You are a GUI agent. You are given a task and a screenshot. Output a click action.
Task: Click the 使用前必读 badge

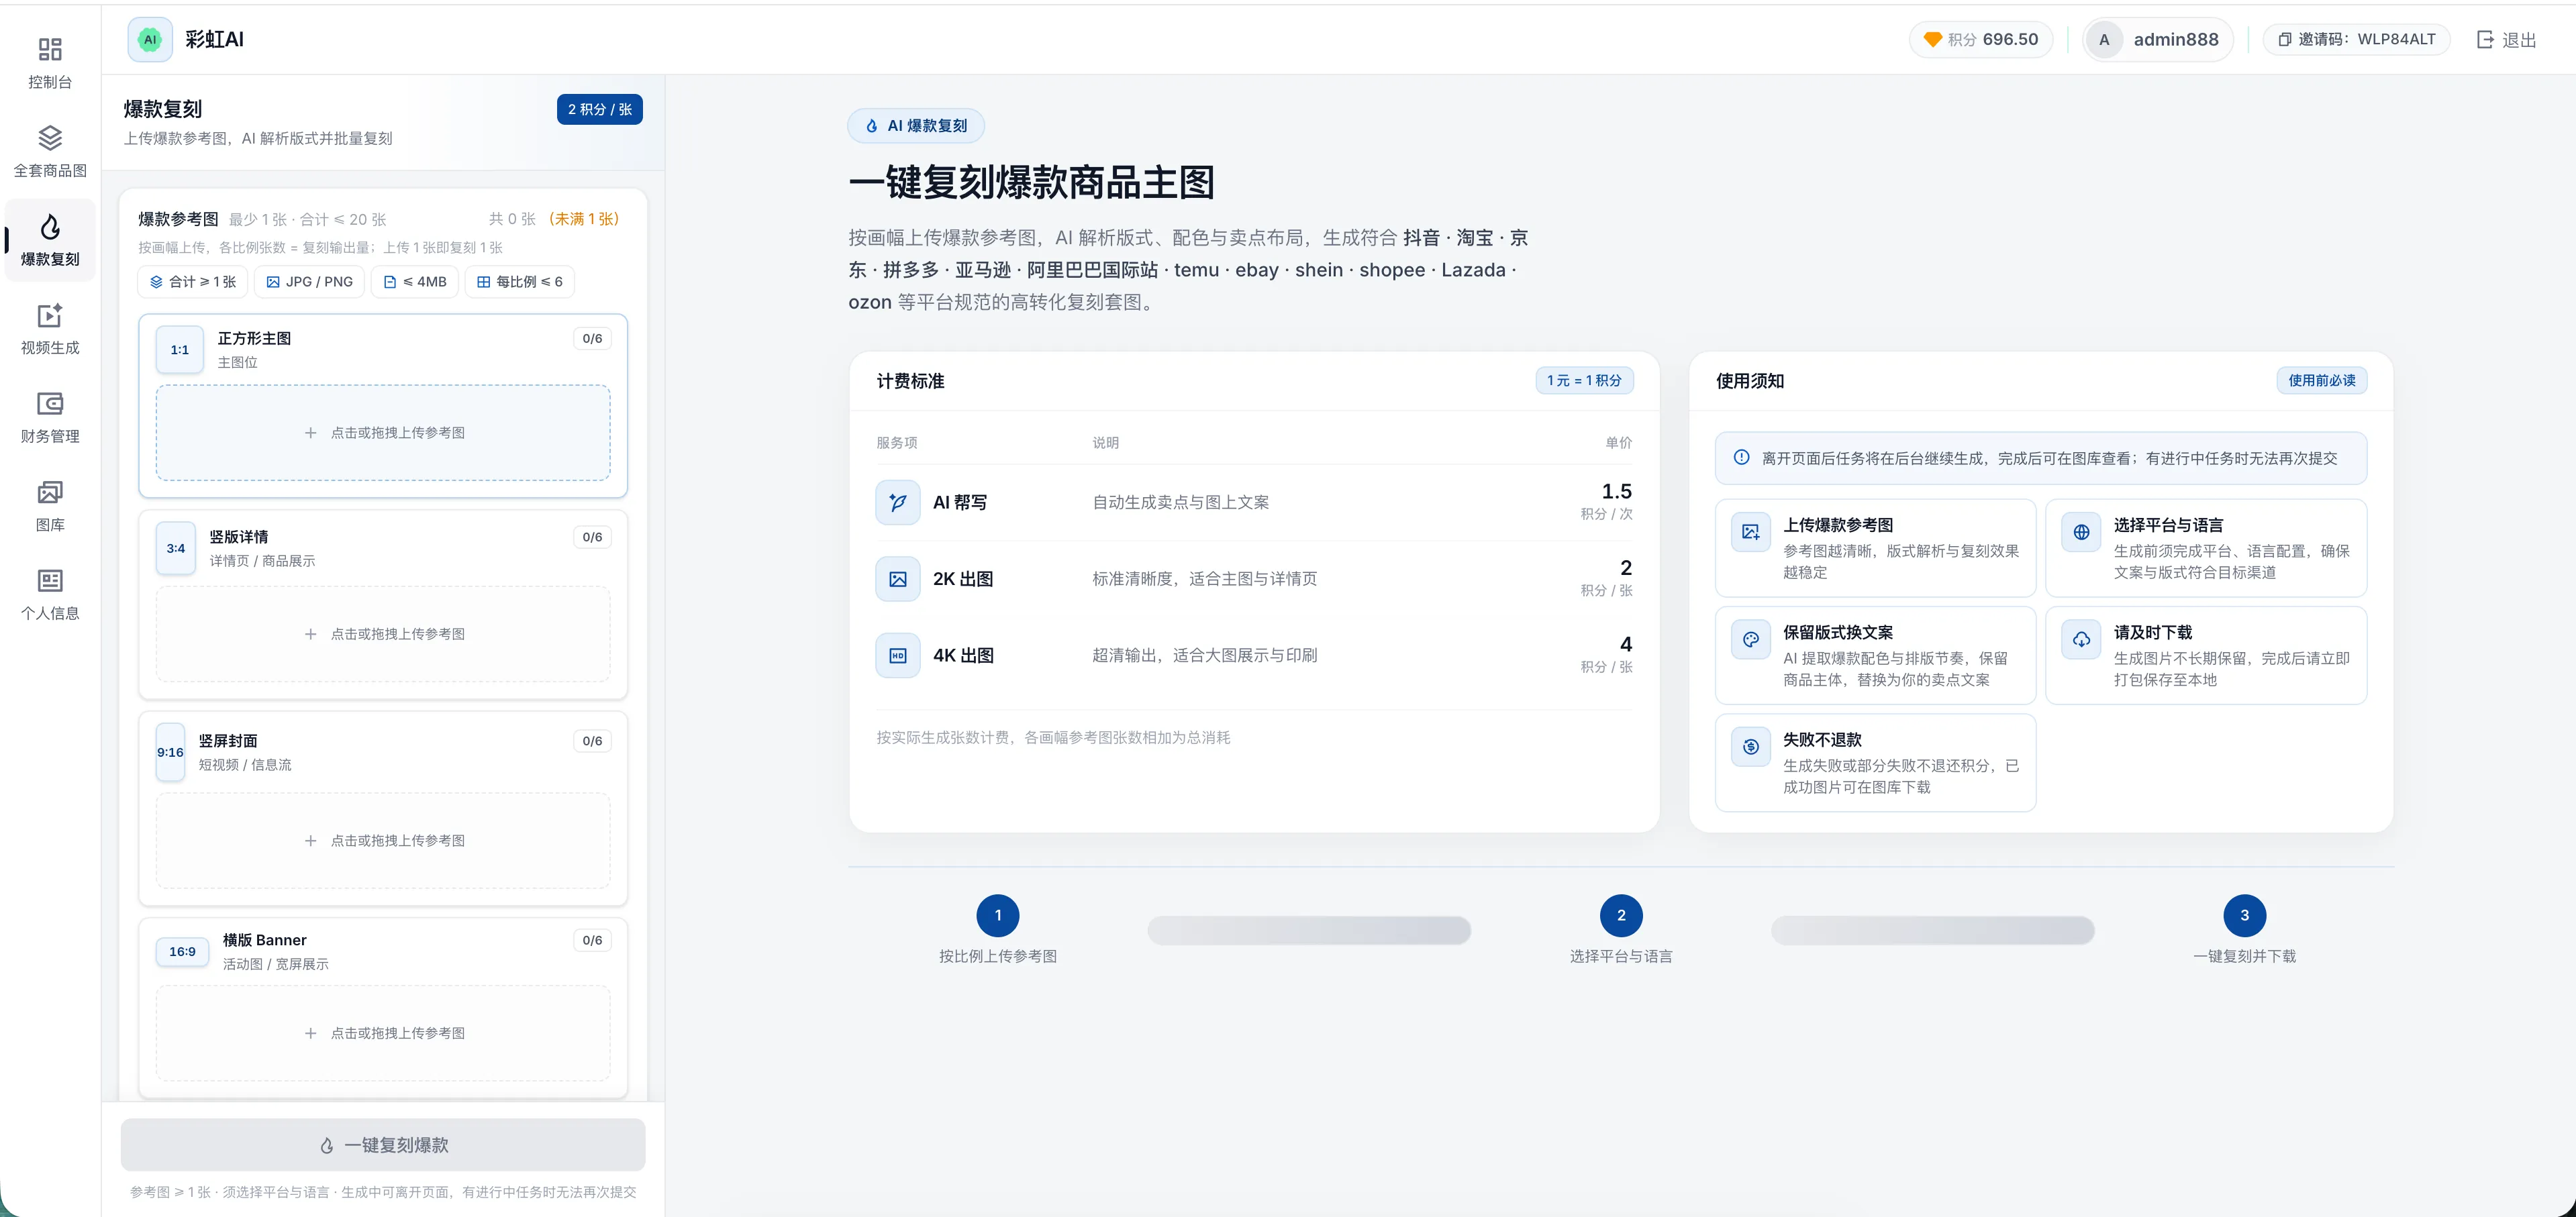[x=2321, y=380]
